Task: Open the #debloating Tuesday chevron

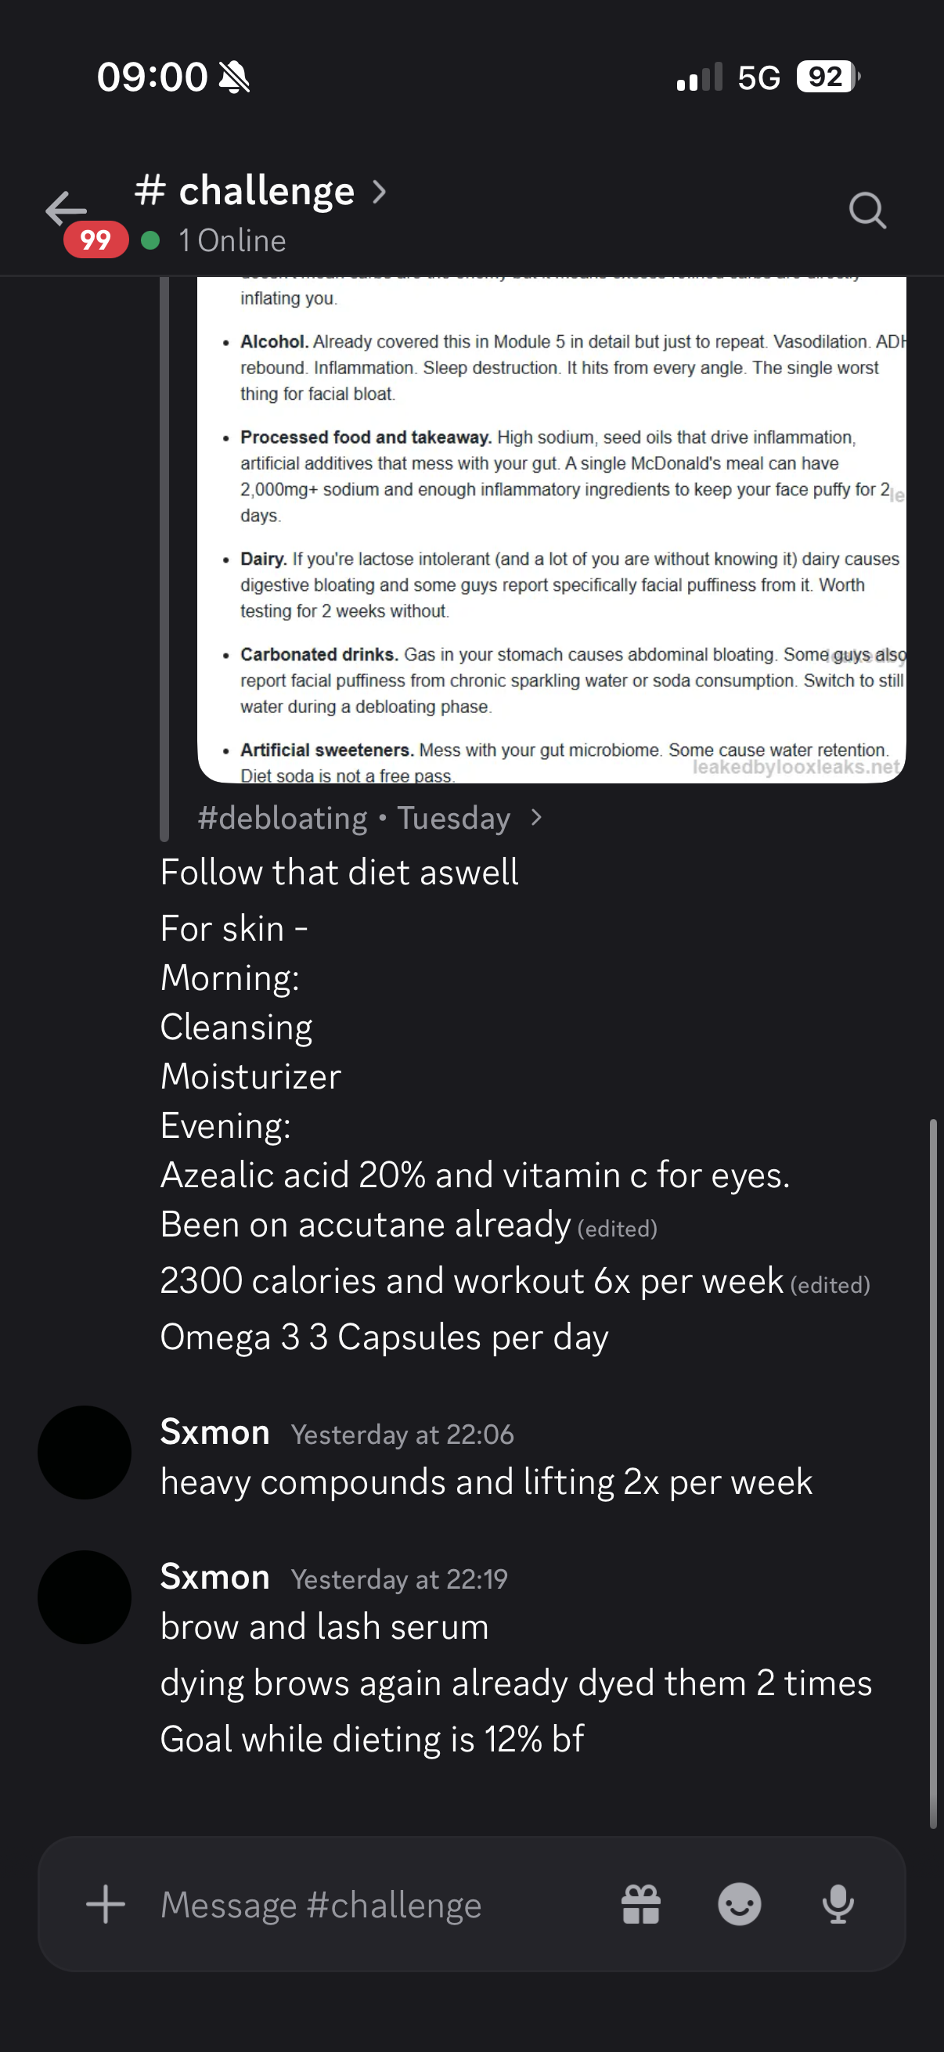Action: pos(536,818)
